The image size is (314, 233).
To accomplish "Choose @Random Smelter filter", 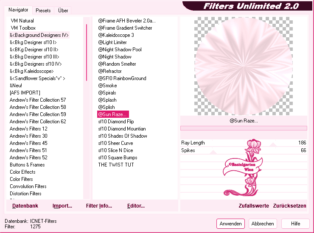I will pos(117,64).
